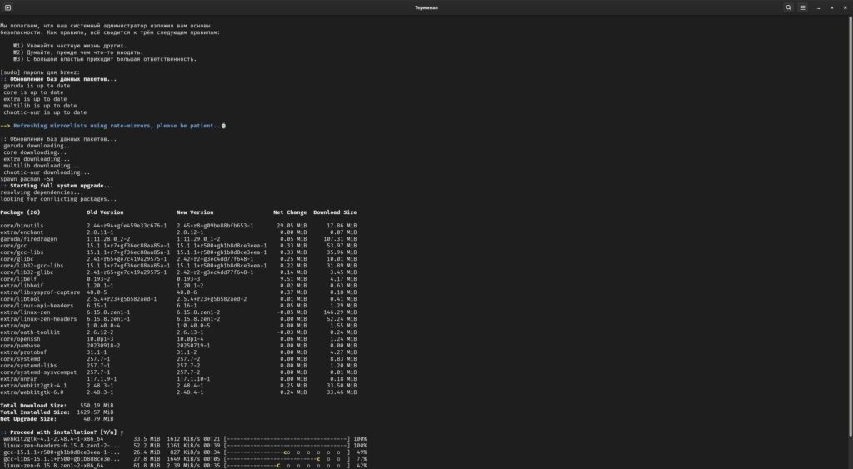
Task: Select the 'core/openssh' package name
Action: (x=20, y=339)
